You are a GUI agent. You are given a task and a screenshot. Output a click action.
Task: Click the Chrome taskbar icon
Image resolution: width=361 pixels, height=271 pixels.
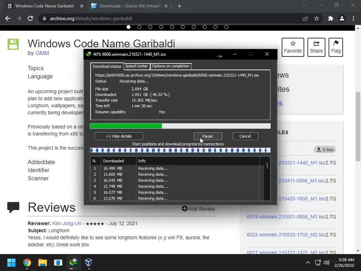tap(27, 263)
